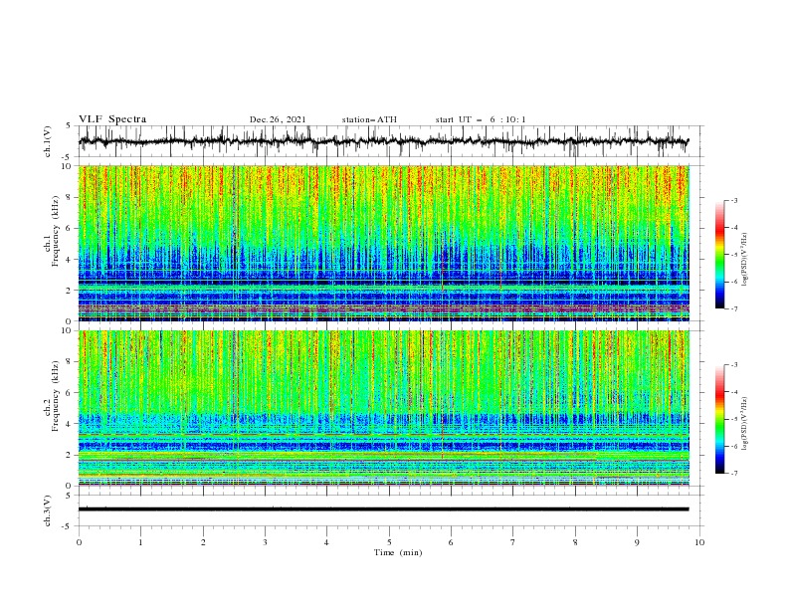Select the ch.1 spectrogram panel
788x609 pixels.
[384, 243]
